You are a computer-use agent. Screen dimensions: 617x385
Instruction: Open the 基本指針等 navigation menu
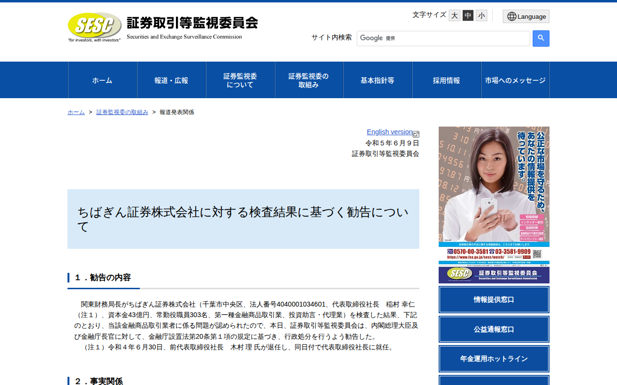(x=378, y=80)
